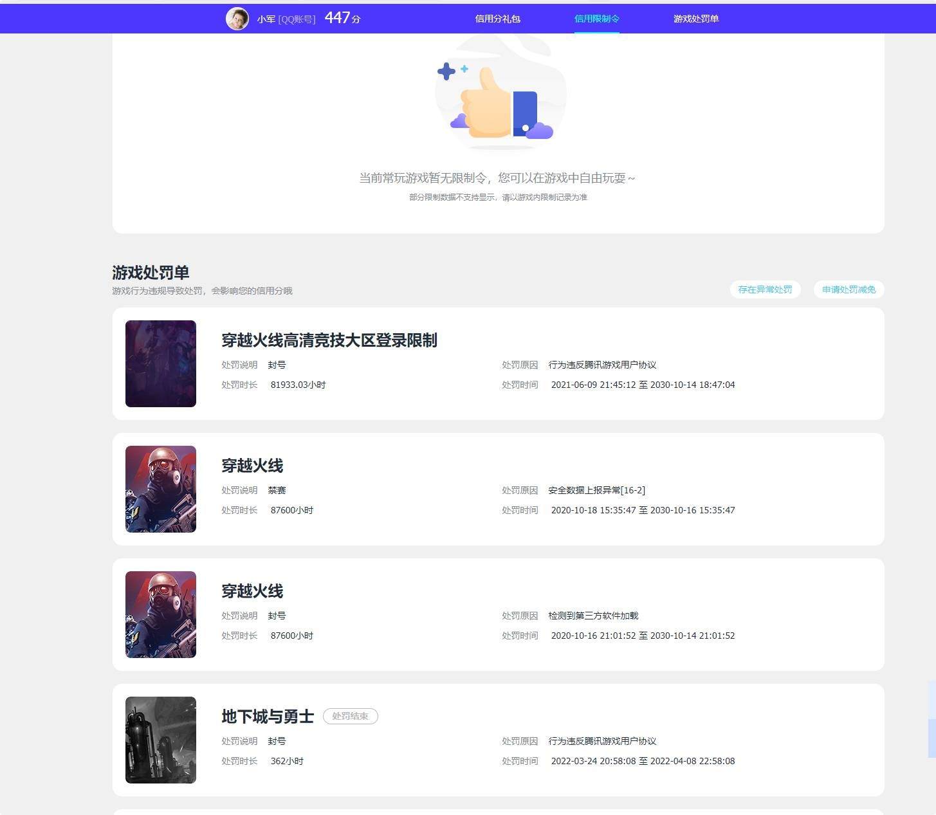Click the title 穿越火线高清竞技大区登录限制
Screen dimensions: 936x815
click(329, 340)
